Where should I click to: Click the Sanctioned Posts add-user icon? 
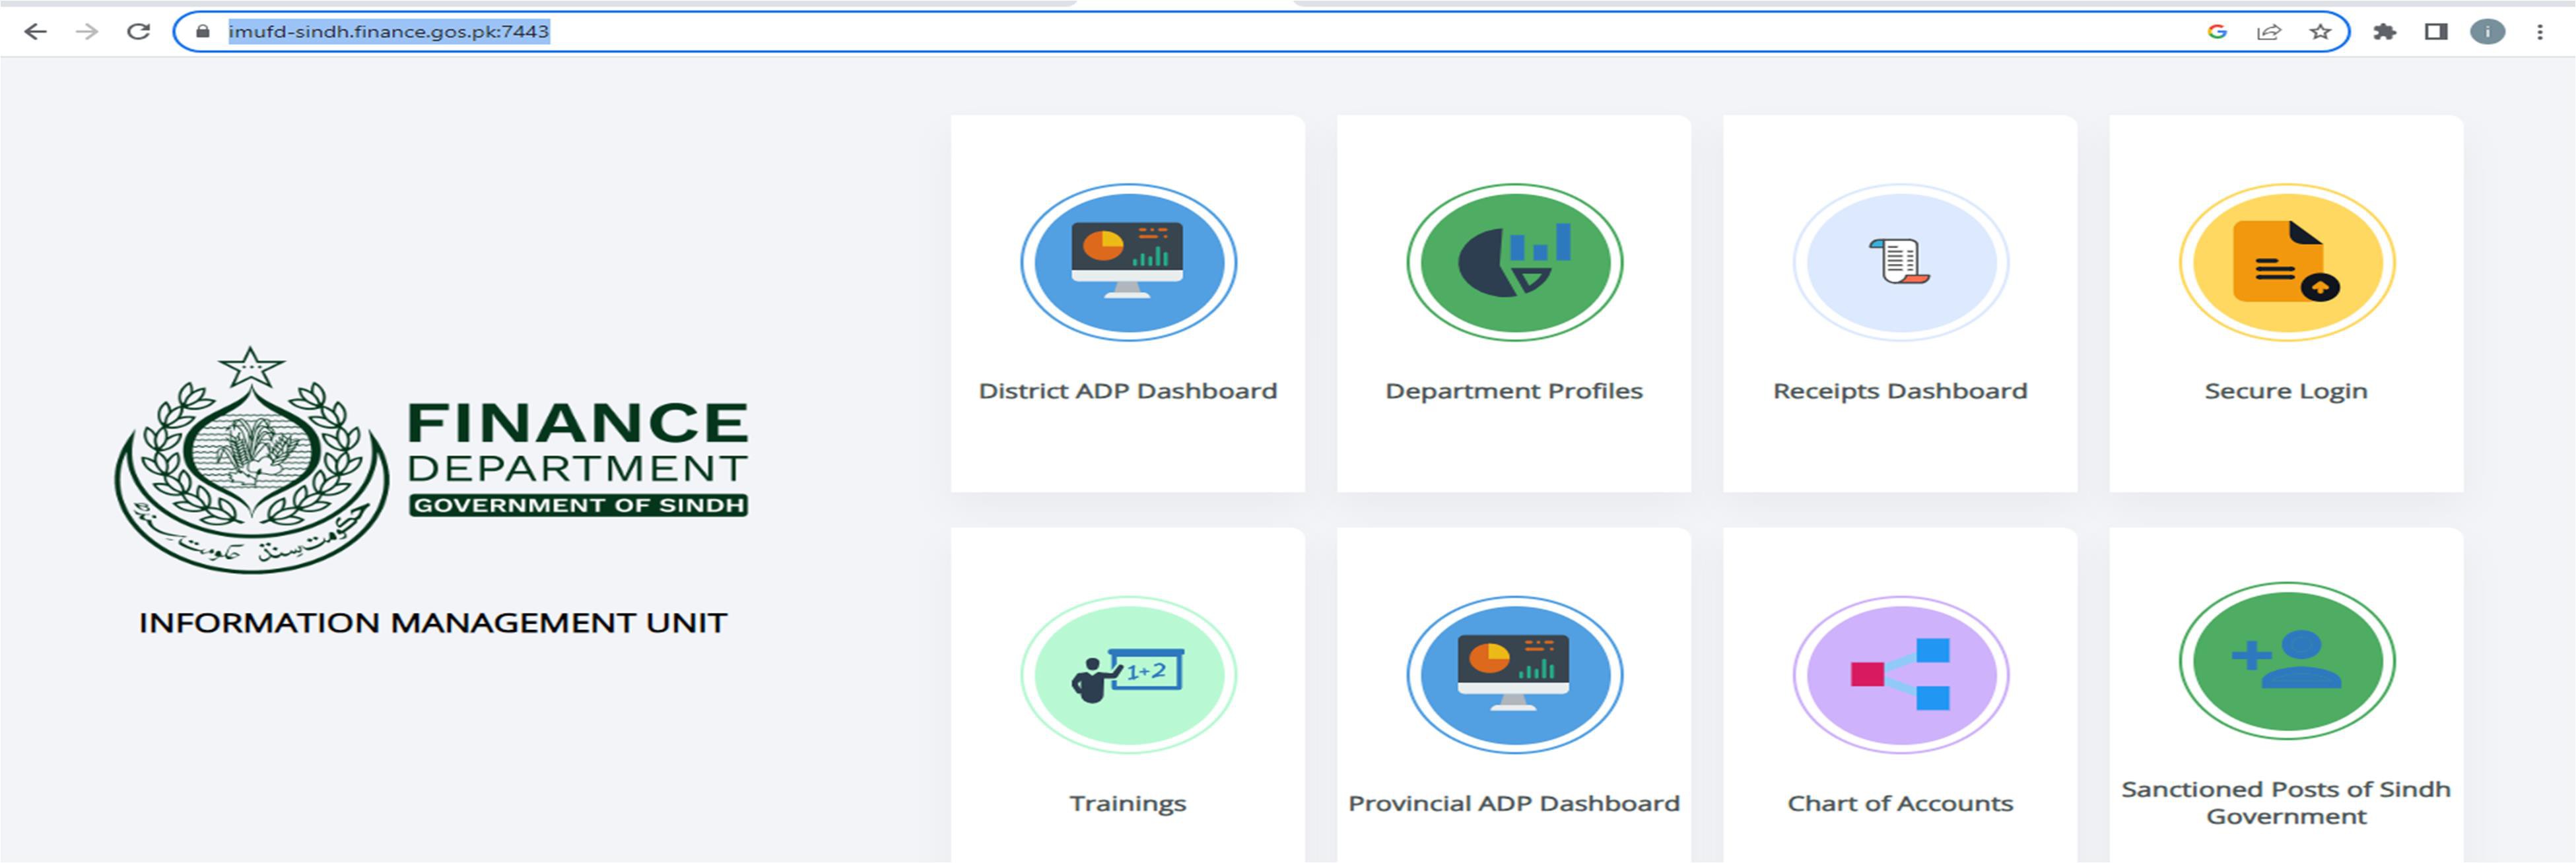[2286, 661]
